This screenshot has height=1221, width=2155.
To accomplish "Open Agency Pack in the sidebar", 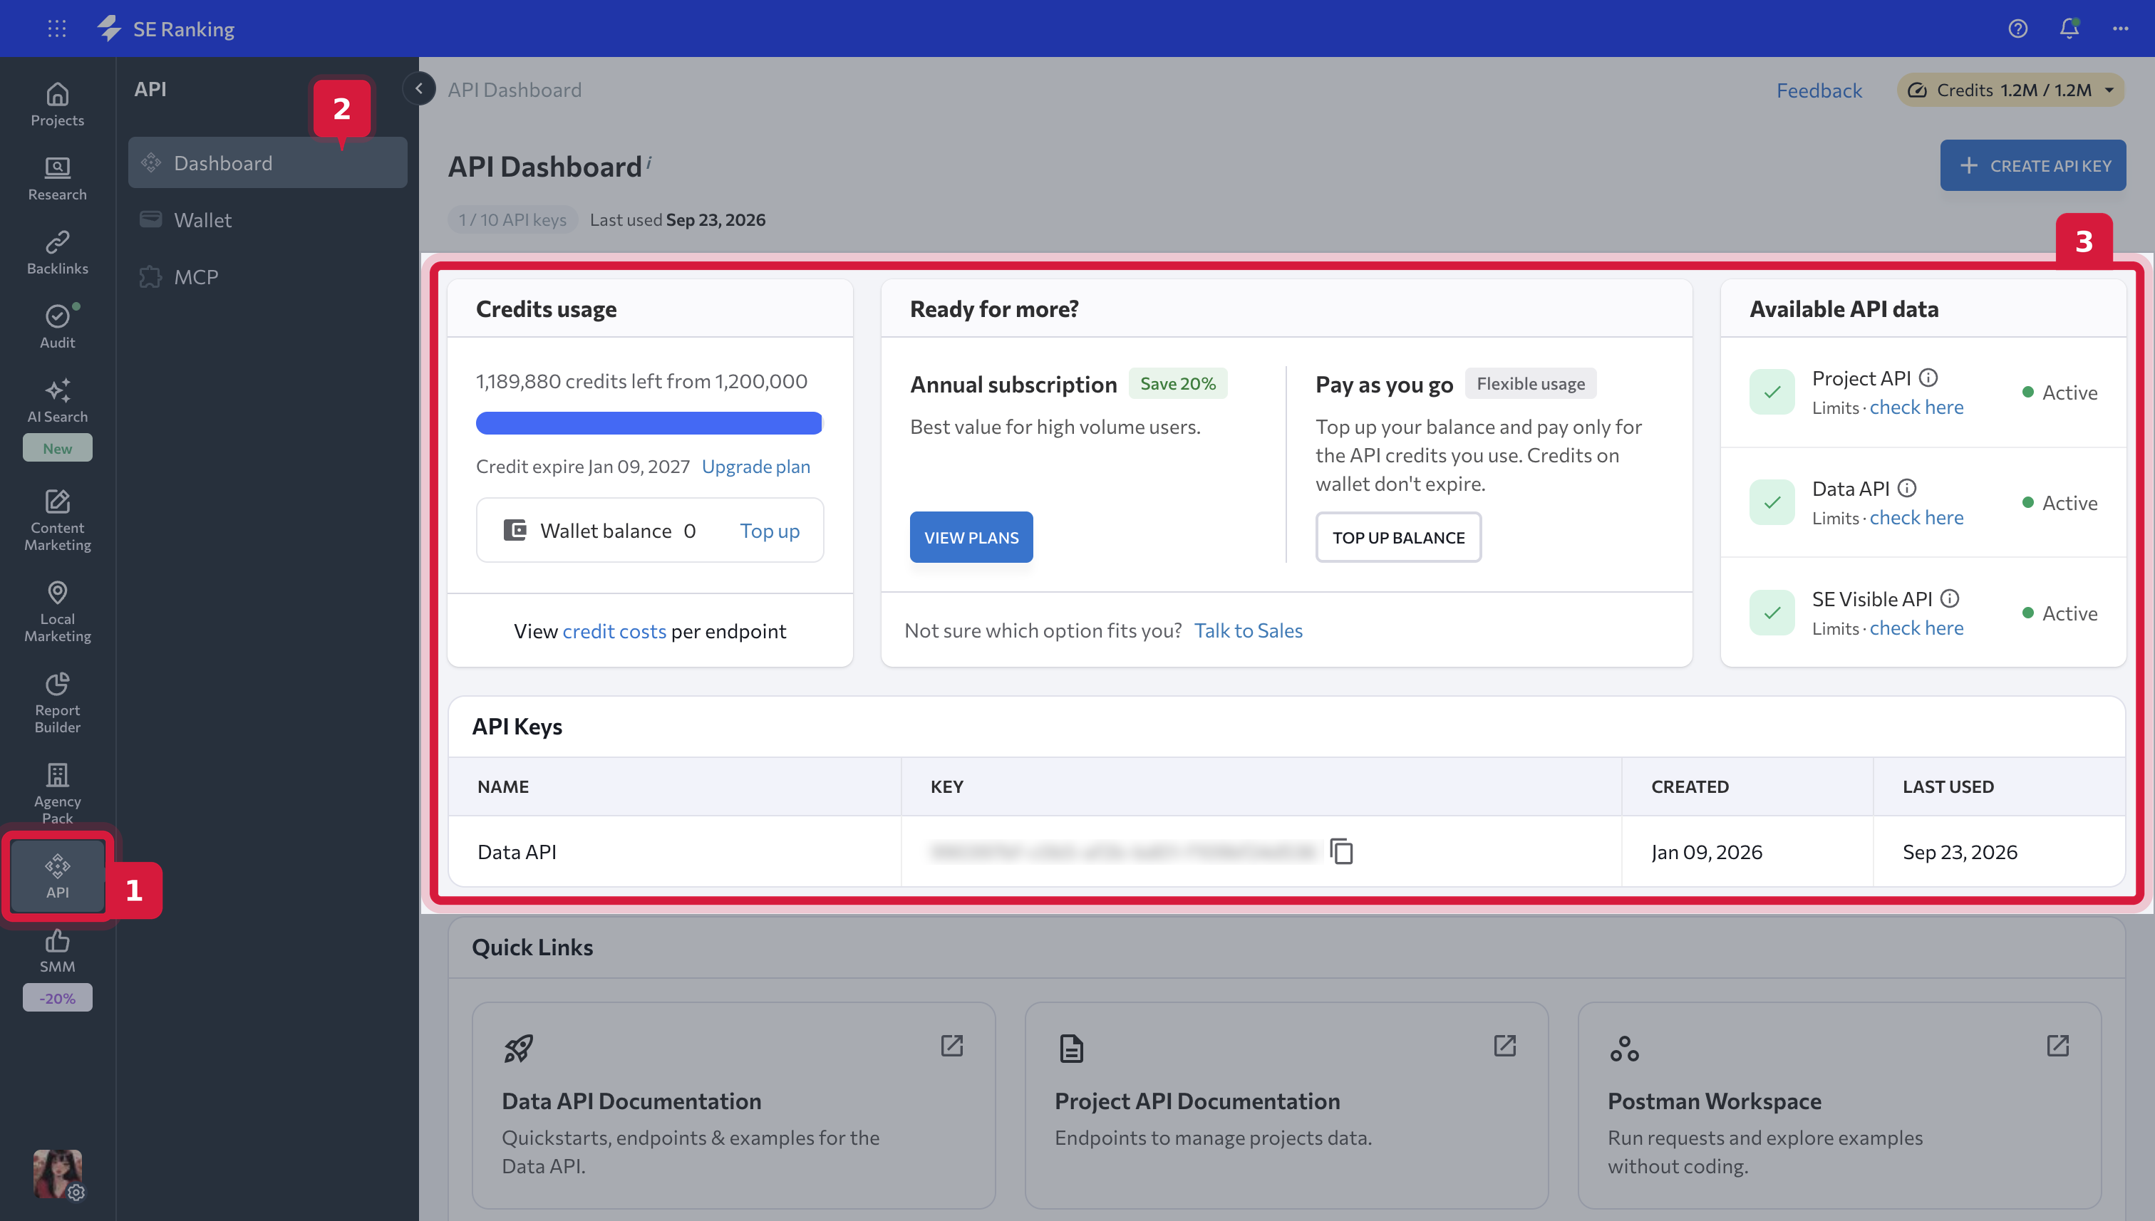I will [x=57, y=794].
